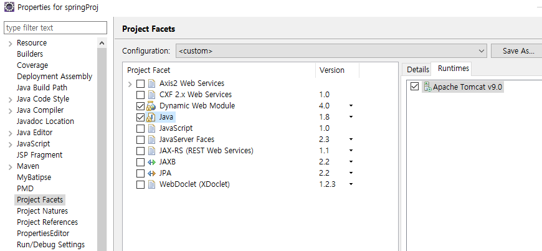The height and width of the screenshot is (251, 542).
Task: Click the Dynamic Web Module facet icon
Action: [151, 106]
